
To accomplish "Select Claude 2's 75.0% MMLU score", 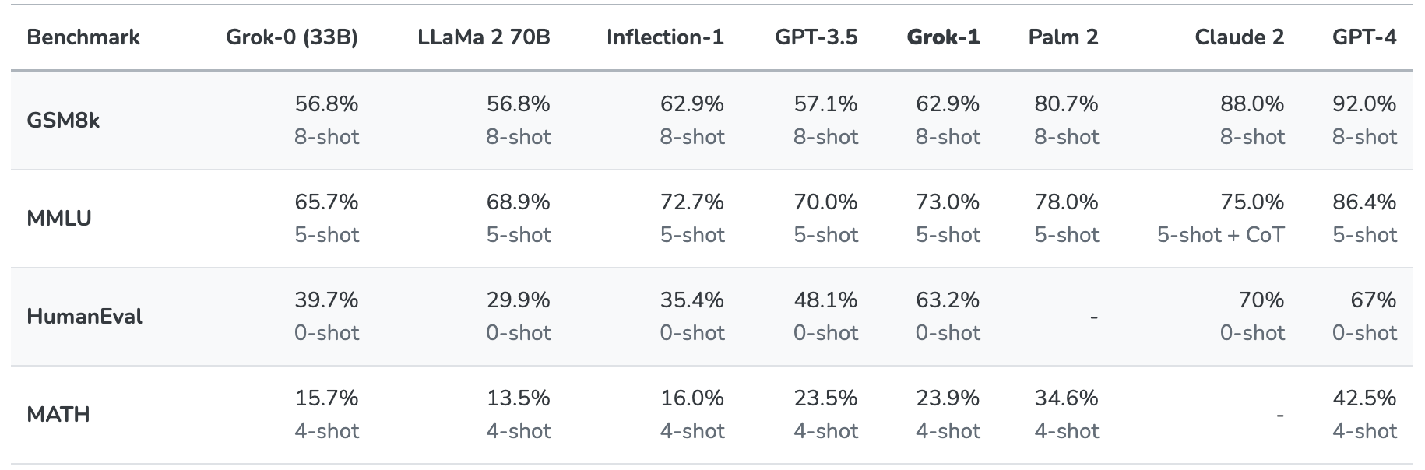I will coord(1252,202).
